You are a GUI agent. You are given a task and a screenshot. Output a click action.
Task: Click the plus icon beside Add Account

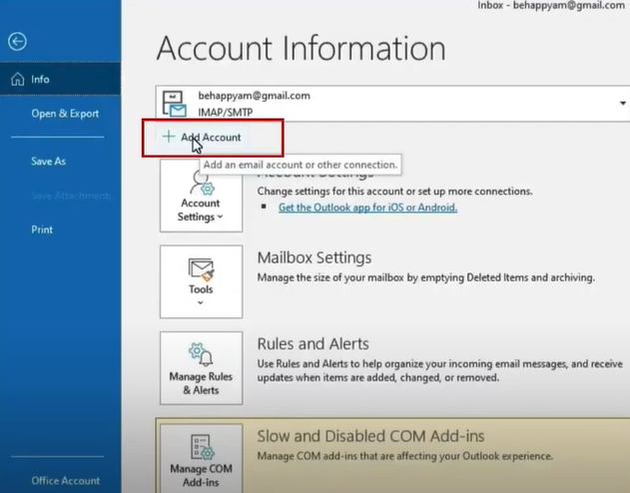(x=169, y=137)
